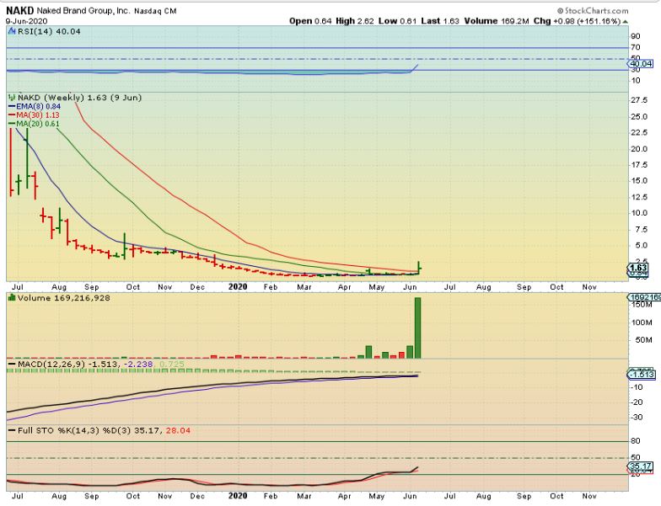661x506 pixels.
Task: Click the Oct label left of 2020 on price axis
Action: coord(132,286)
